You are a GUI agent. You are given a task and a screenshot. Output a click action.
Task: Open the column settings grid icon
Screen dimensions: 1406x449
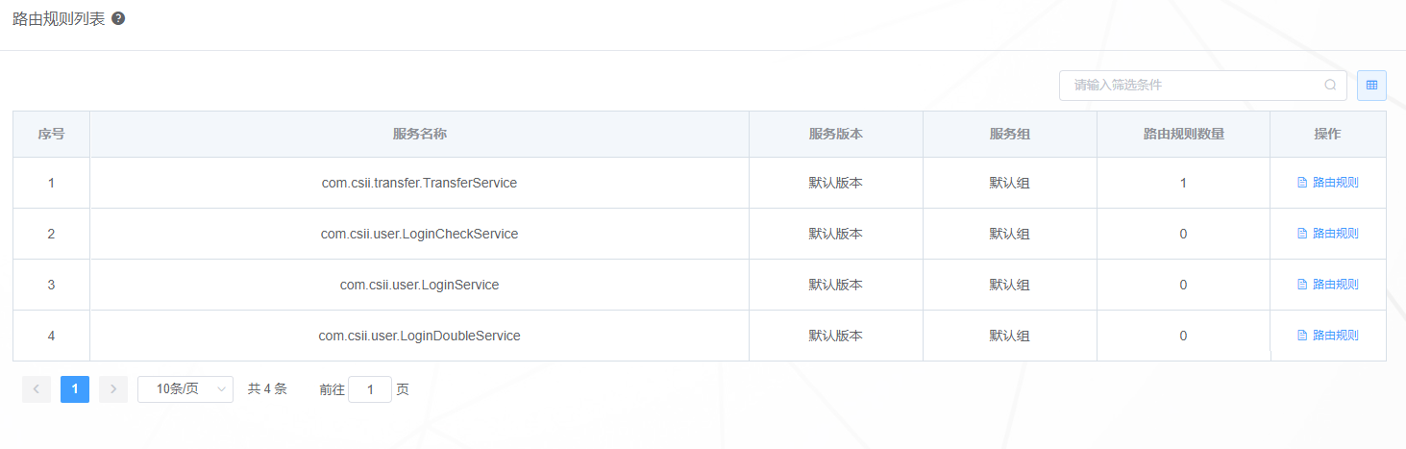tap(1371, 85)
